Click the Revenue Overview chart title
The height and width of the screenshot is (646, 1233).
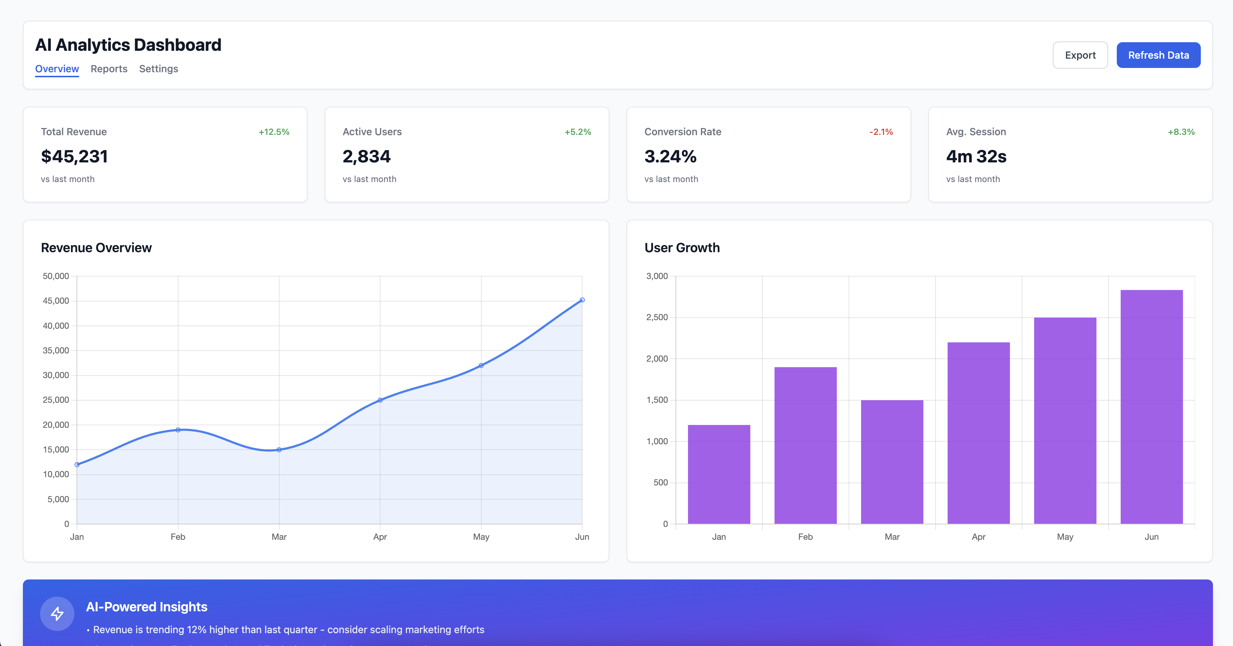click(96, 248)
